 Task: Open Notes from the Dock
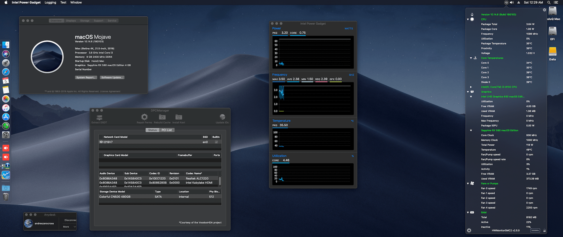[x=6, y=90]
